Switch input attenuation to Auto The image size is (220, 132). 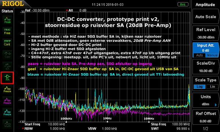[199, 55]
